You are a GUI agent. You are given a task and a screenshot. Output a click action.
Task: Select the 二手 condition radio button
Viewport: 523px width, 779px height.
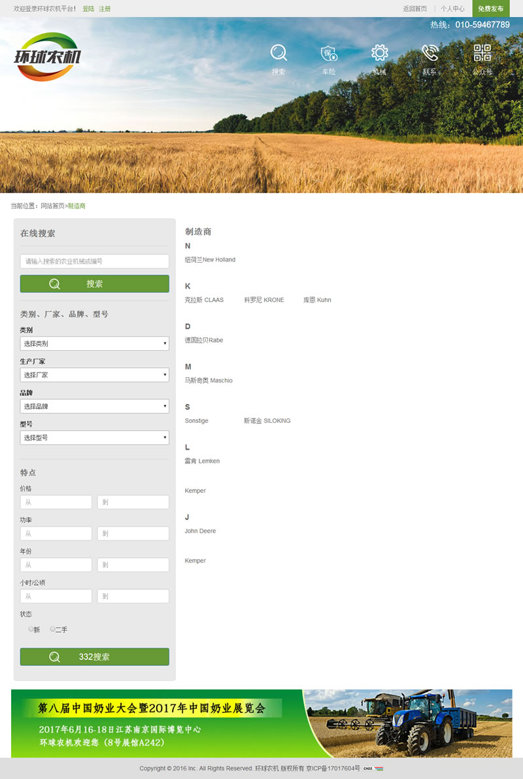click(52, 629)
